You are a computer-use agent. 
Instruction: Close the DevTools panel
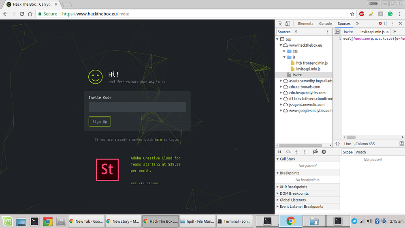coord(400,24)
